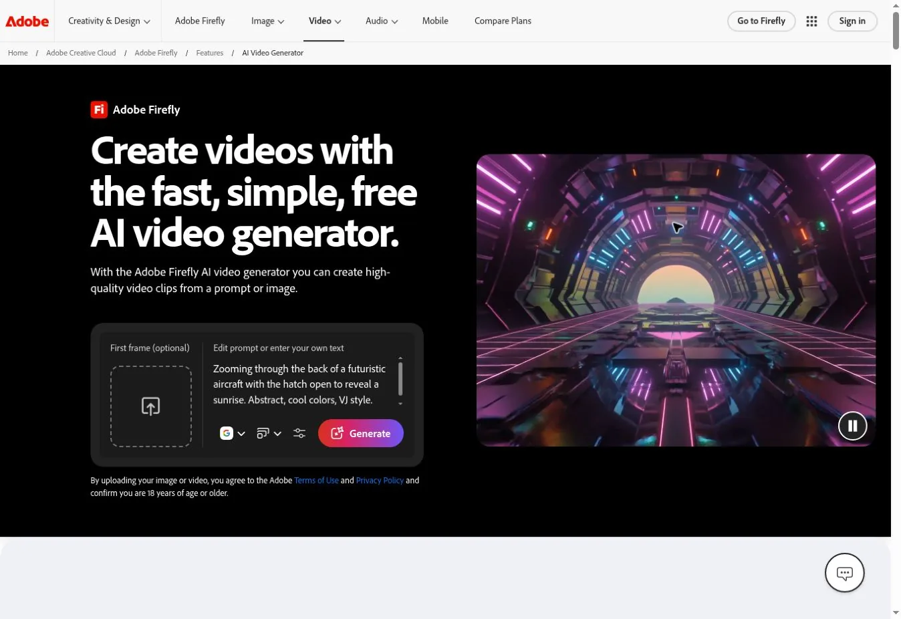Open the chat support bubble icon
Image resolution: width=901 pixels, height=619 pixels.
tap(845, 573)
